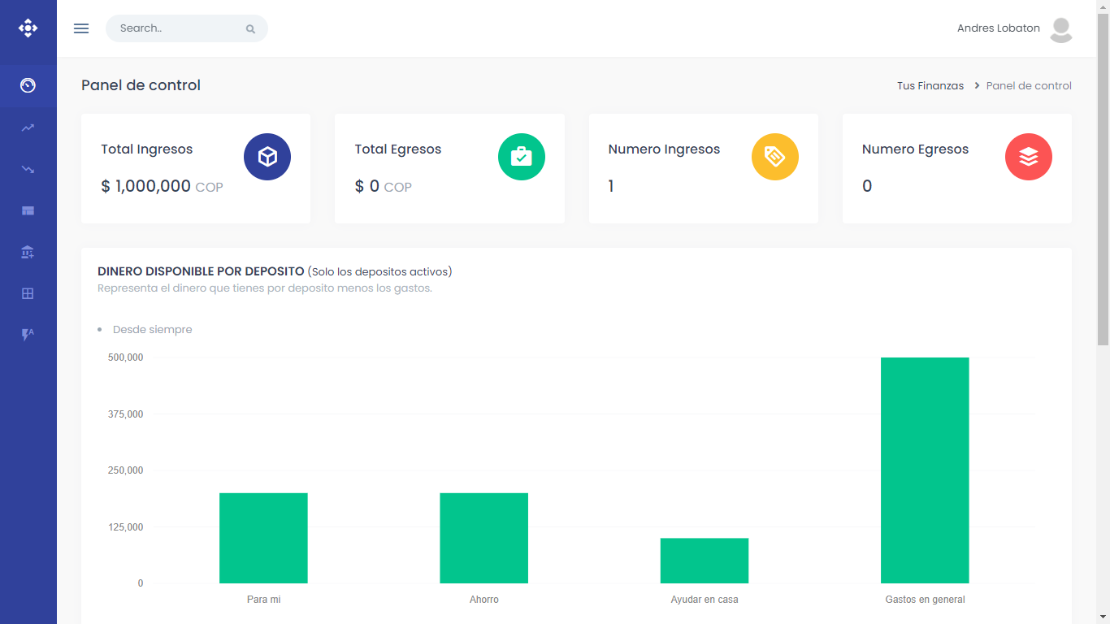Click the app logo in the sidebar
1110x624 pixels.
[x=28, y=28]
